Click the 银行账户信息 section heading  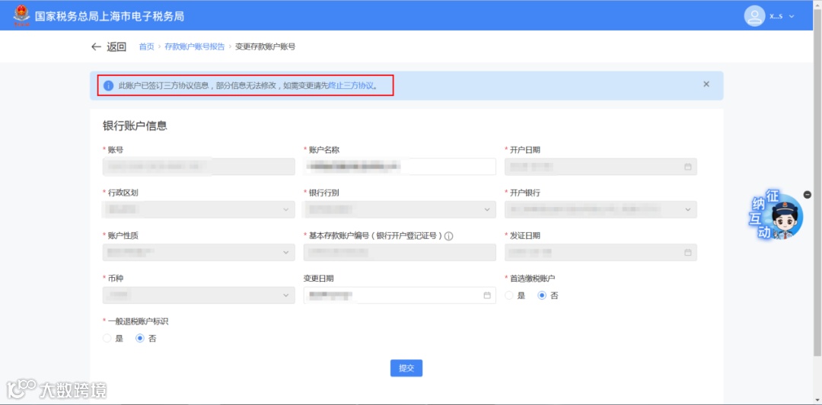135,126
